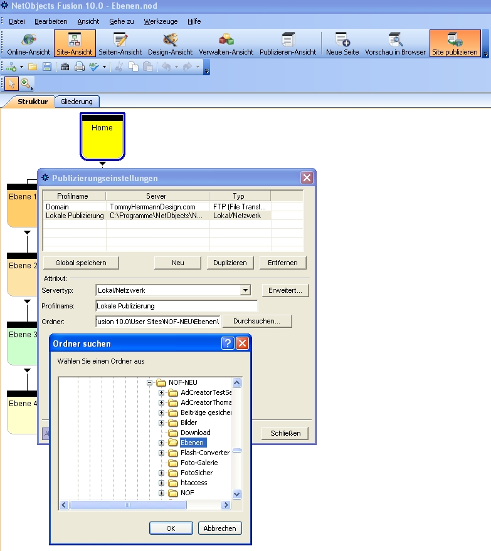This screenshot has height=551, width=491.
Task: Click the binoculars find icon
Action: 65,66
